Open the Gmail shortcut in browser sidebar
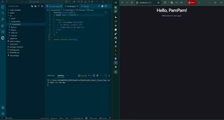Viewport: 224px width, 120px height. 116,21
